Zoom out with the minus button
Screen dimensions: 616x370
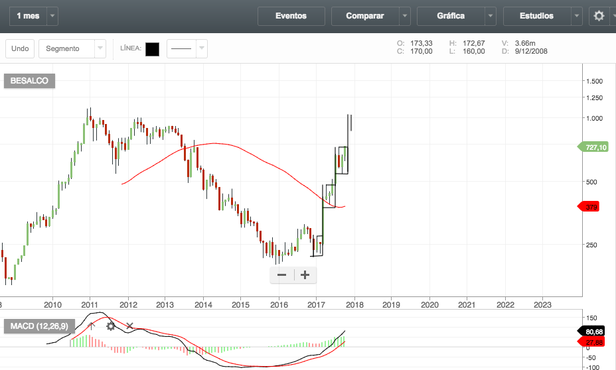pos(281,275)
